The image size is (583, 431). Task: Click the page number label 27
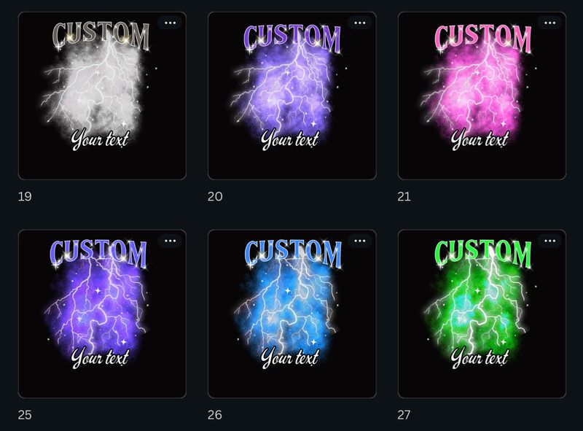[x=404, y=415]
